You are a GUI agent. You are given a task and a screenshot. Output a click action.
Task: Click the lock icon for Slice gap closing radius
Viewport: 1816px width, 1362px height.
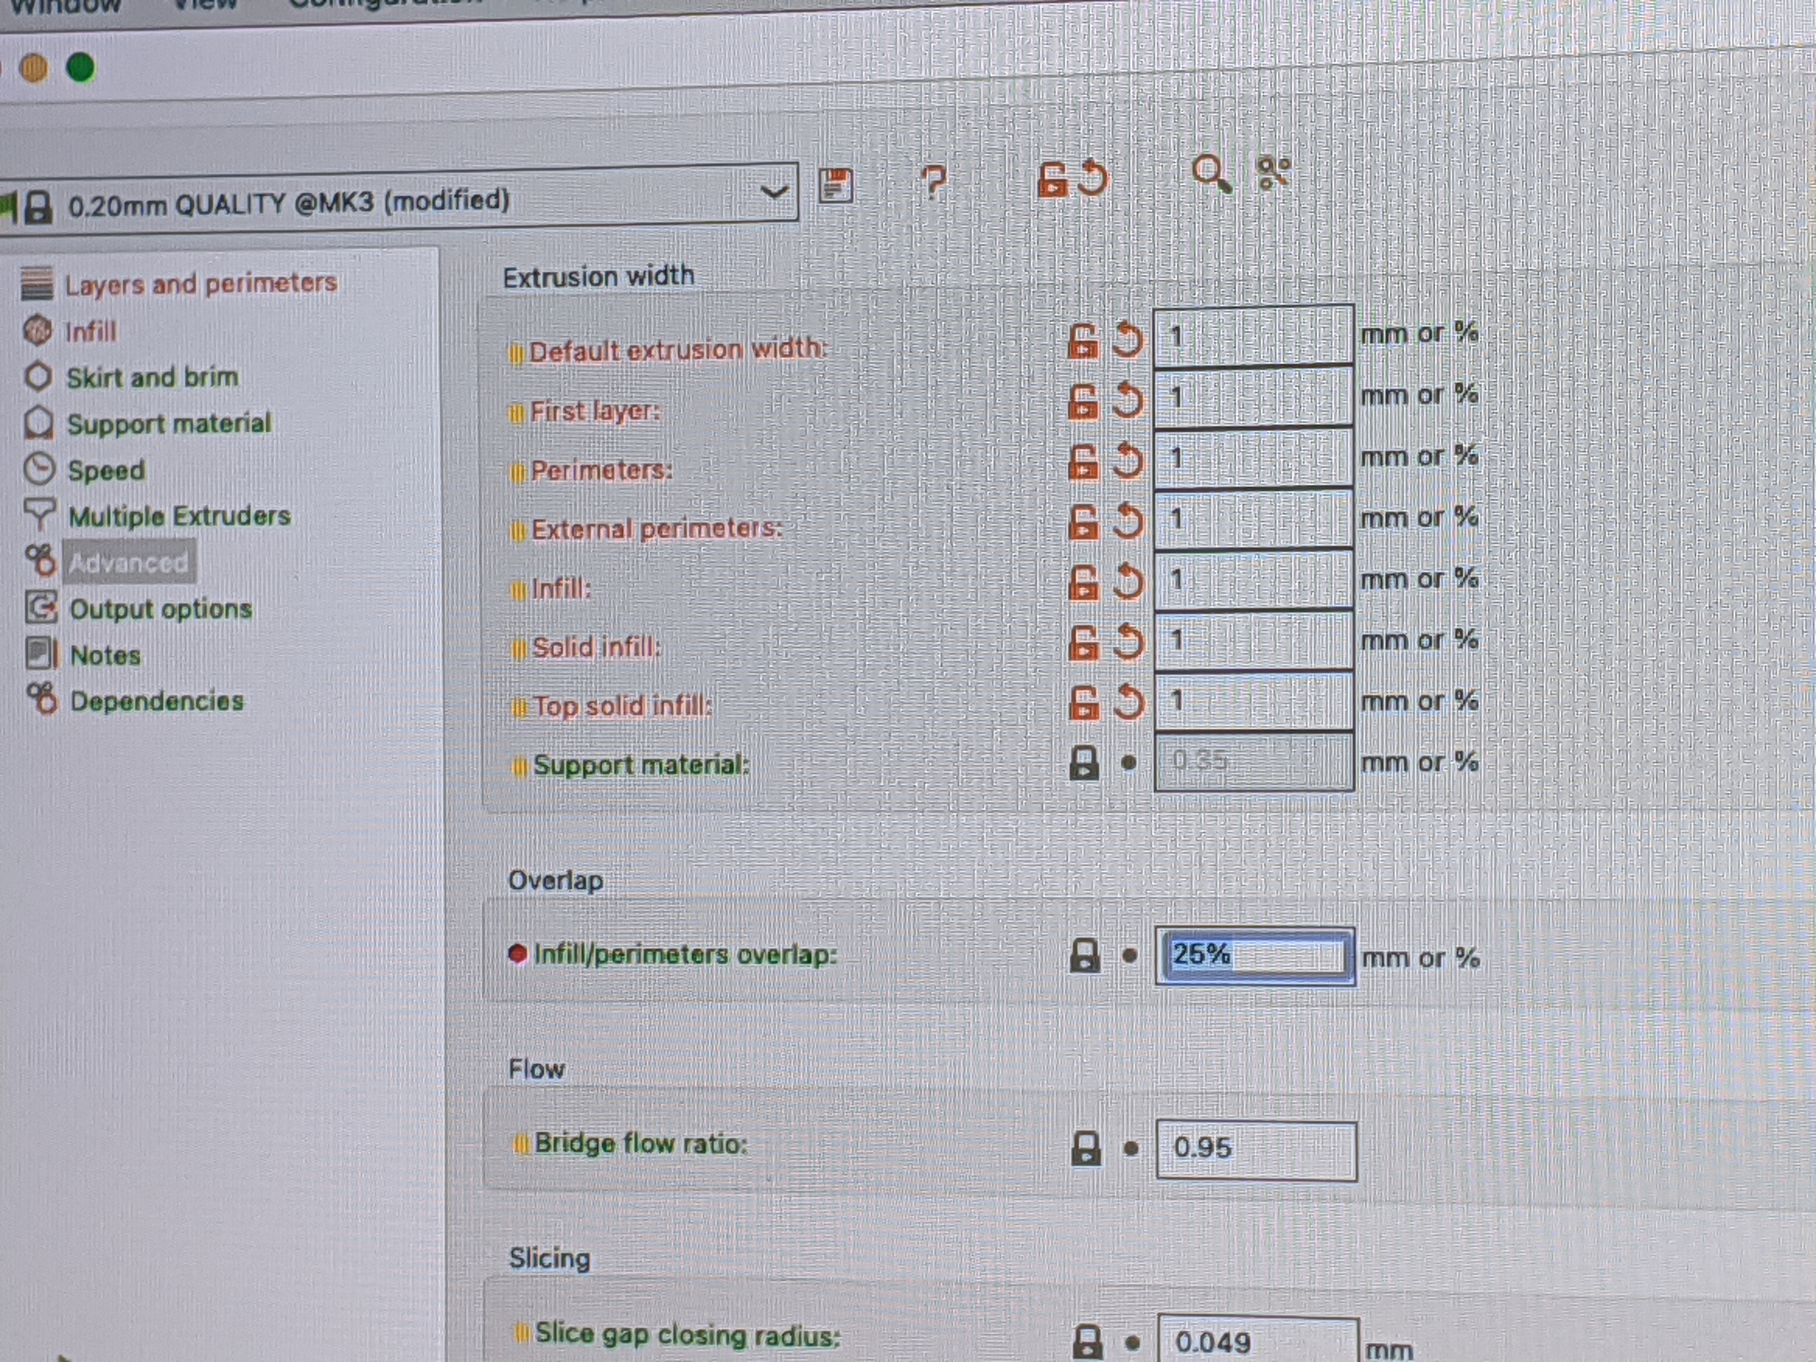pos(1088,1341)
